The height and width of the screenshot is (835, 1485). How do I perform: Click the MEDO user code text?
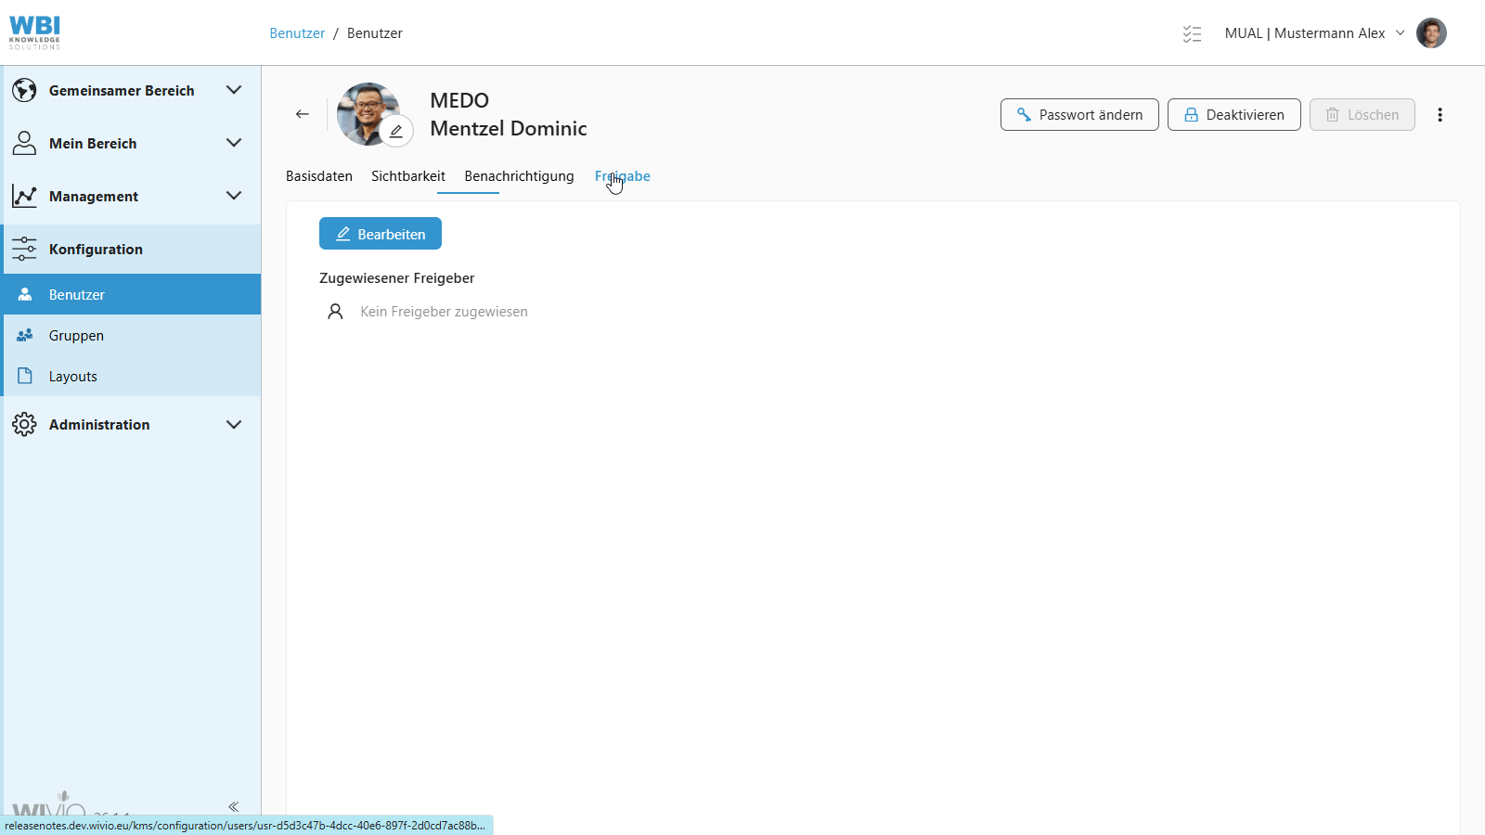click(459, 100)
